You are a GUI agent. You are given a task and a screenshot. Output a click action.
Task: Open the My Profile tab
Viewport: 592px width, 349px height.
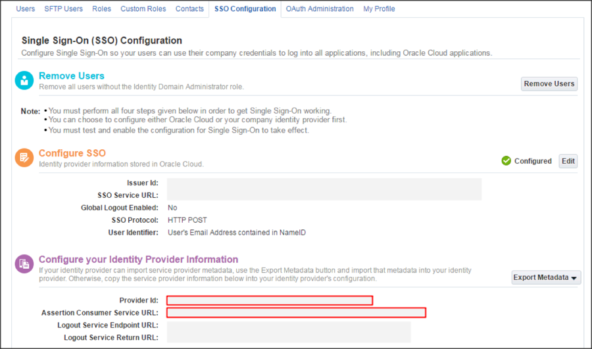coord(379,9)
